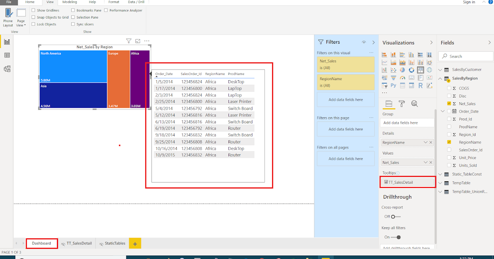The image size is (494, 259).
Task: Select the funnel chart visual icon
Action: click(x=394, y=78)
